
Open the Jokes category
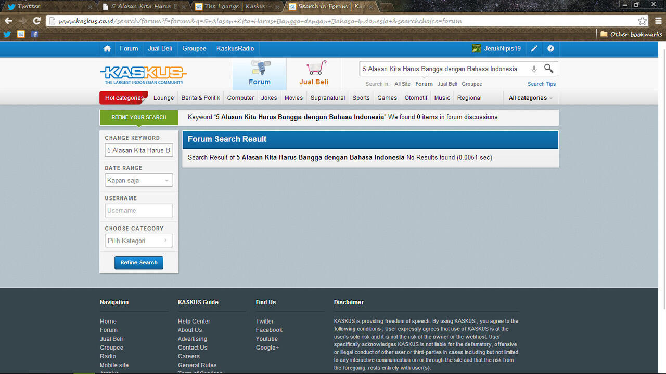[x=269, y=98]
